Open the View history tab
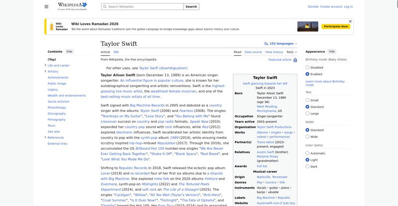The height and width of the screenshot is (206, 398). pos(274,52)
